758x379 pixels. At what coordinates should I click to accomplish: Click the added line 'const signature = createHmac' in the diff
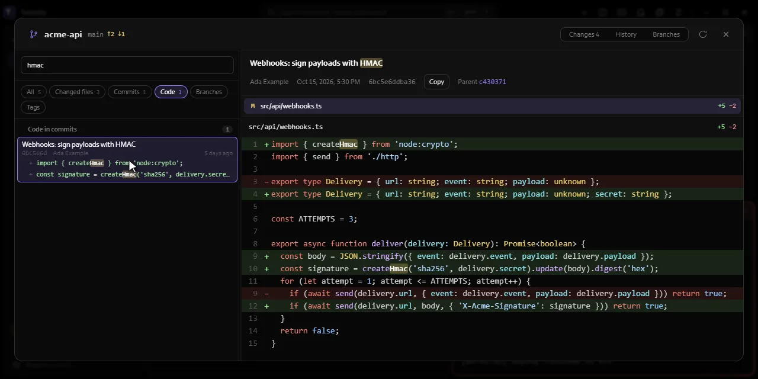click(493, 268)
